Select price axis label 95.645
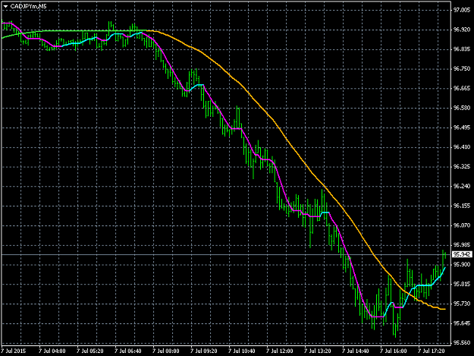474x356 pixels. [x=462, y=323]
